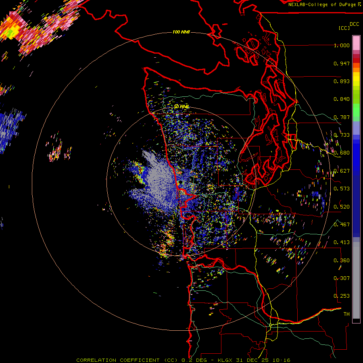Click the 0.360 legend value

point(342,261)
